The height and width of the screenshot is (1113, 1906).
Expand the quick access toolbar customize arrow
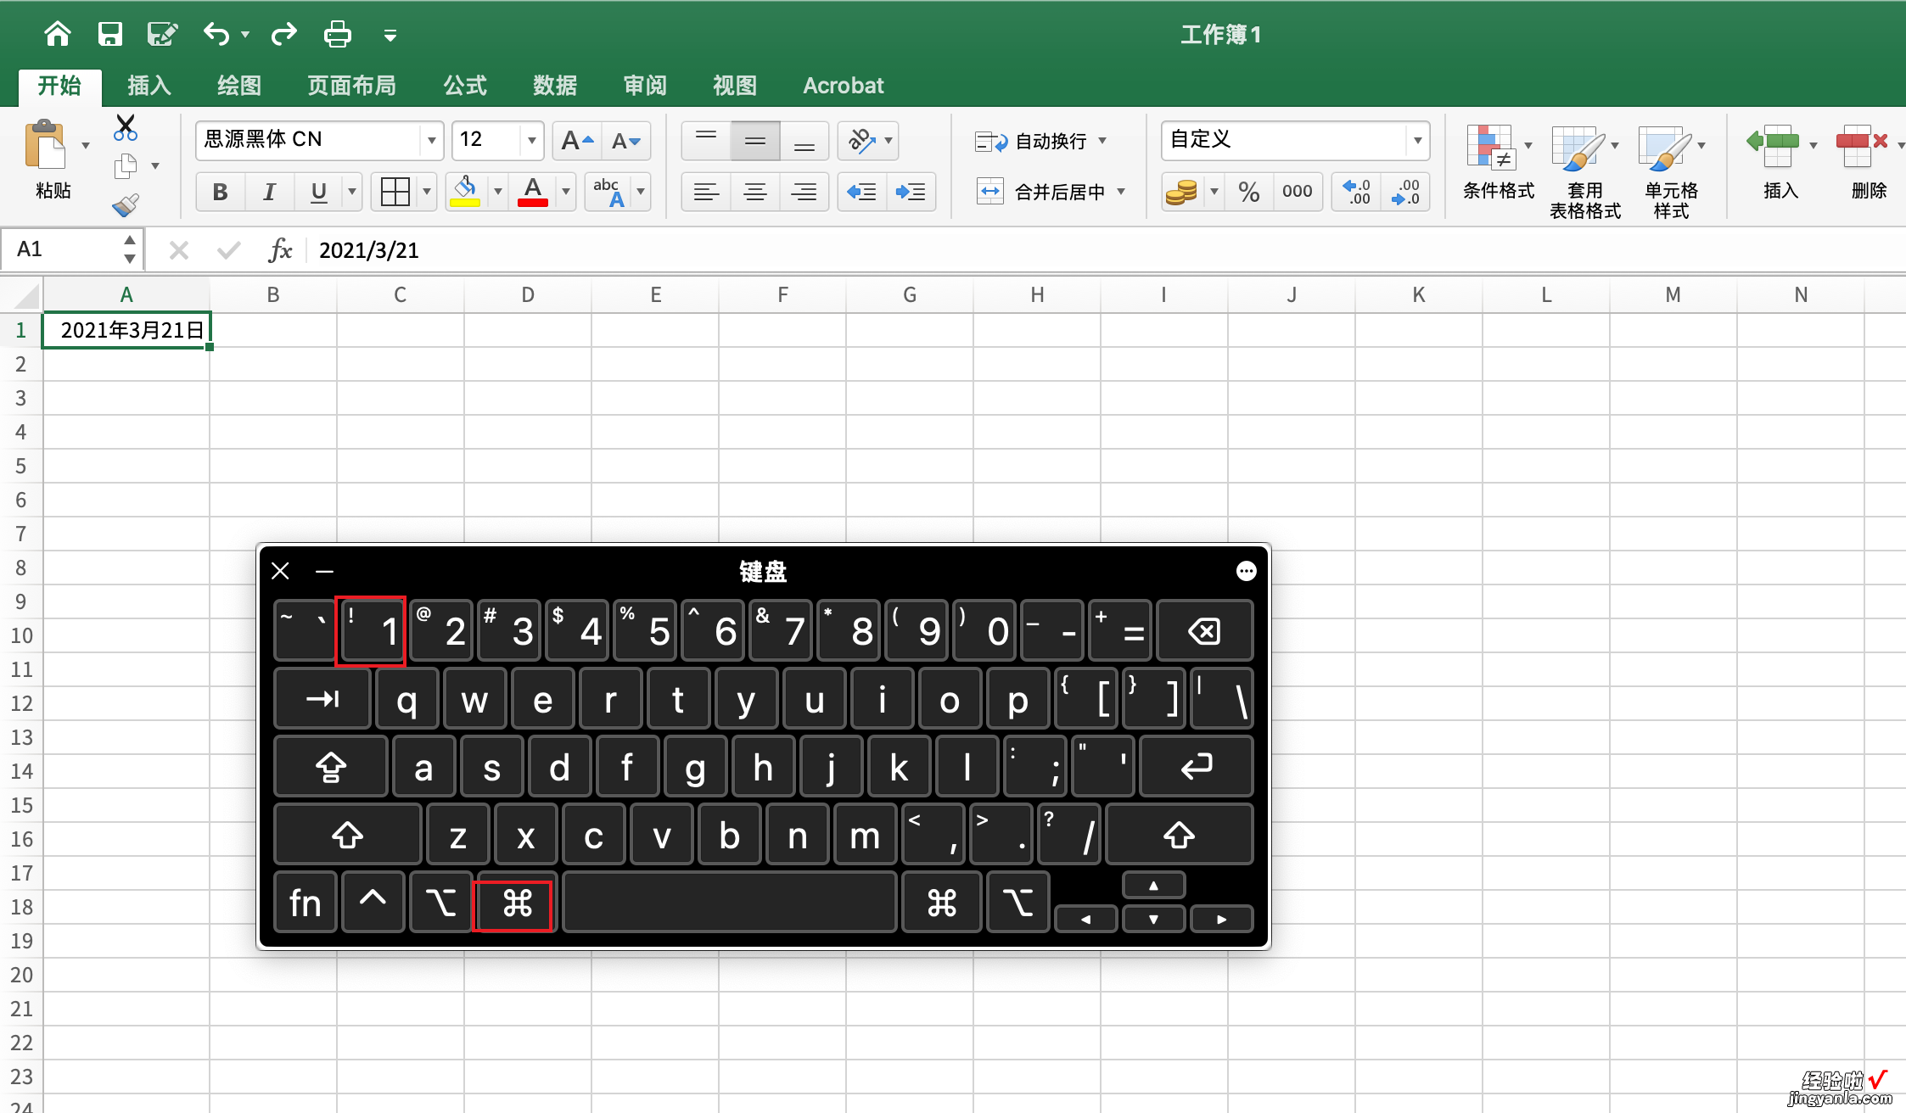[390, 35]
